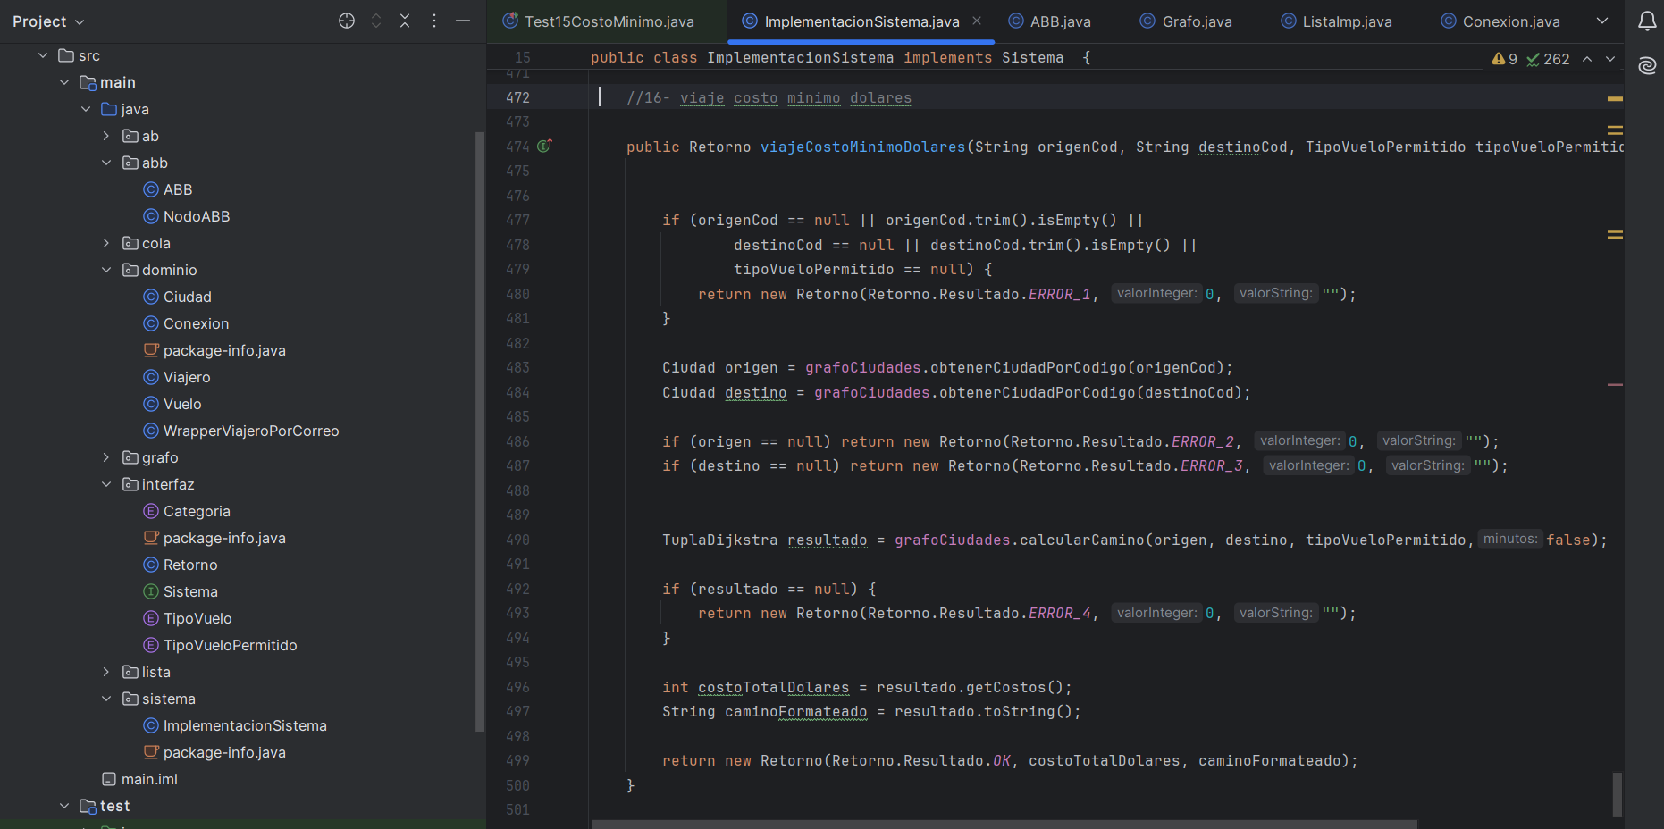The height and width of the screenshot is (829, 1664).
Task: Switch to the Grafo.java tab
Action: (x=1186, y=21)
